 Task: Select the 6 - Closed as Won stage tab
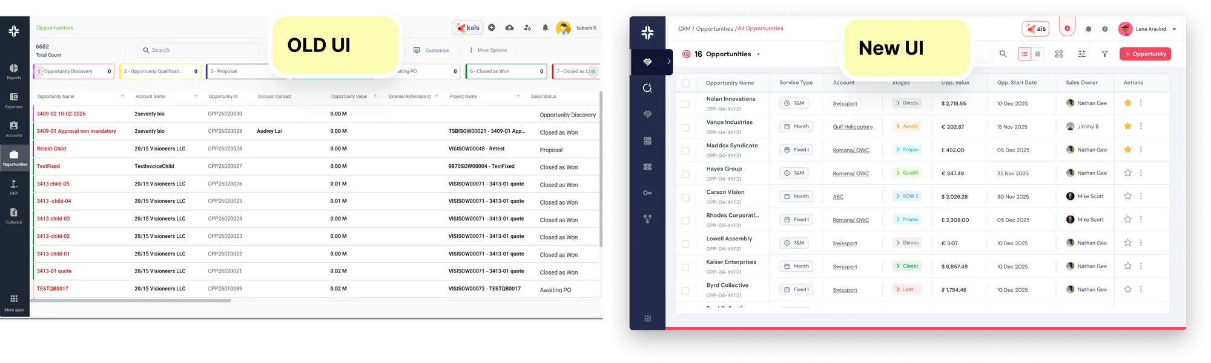tap(506, 71)
